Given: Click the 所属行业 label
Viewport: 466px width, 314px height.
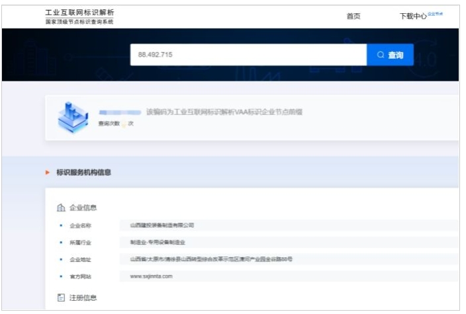Looking at the screenshot, I should click(80, 243).
